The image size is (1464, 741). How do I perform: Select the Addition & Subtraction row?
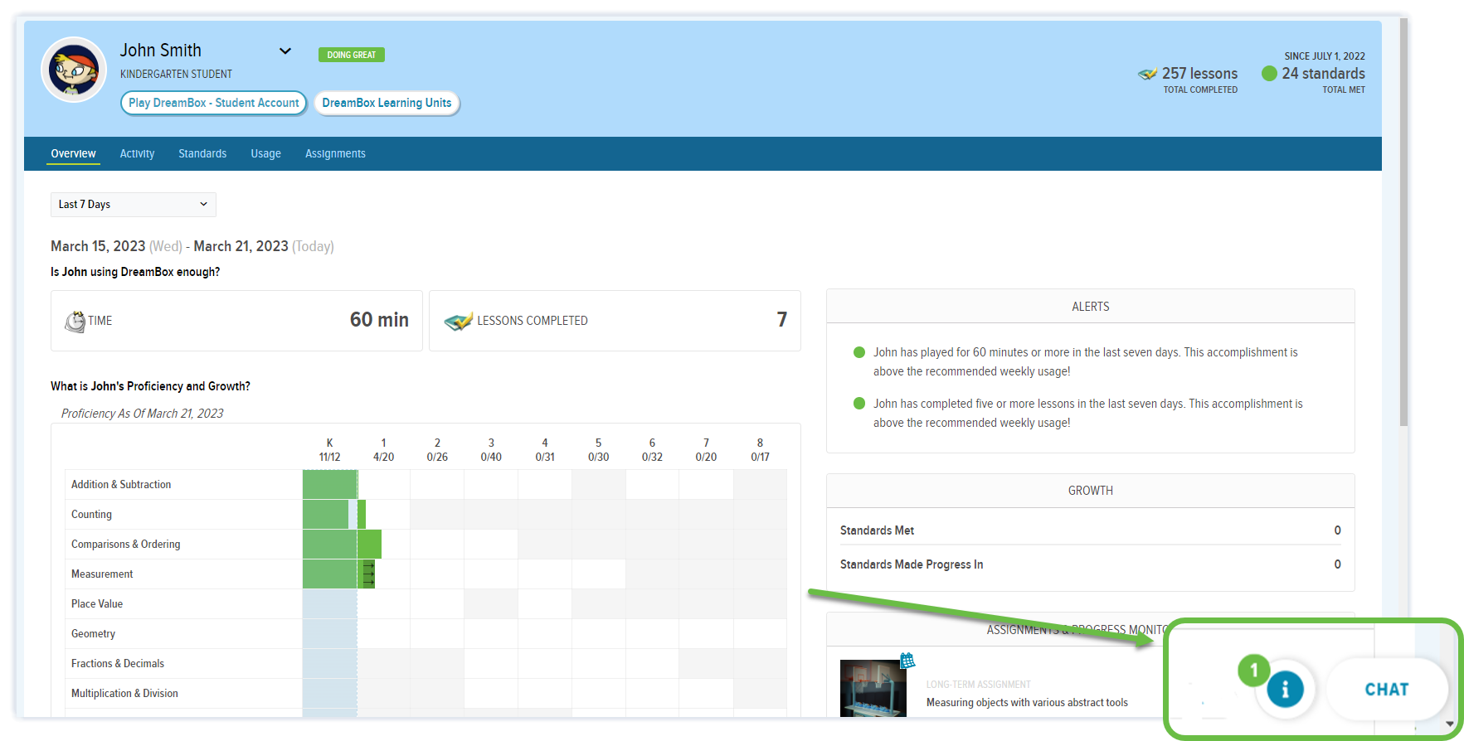pos(426,485)
